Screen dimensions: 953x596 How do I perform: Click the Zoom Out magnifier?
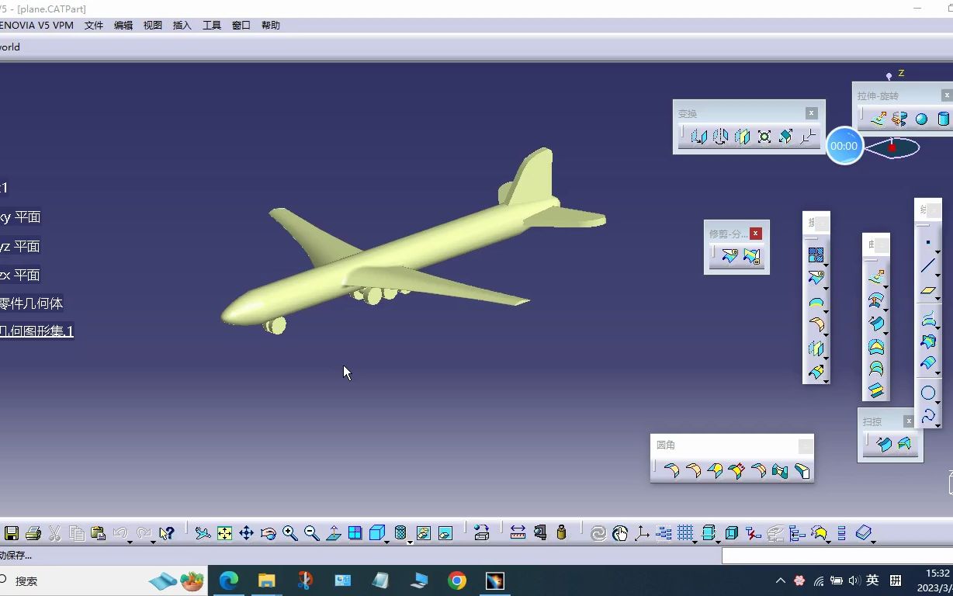pos(312,533)
